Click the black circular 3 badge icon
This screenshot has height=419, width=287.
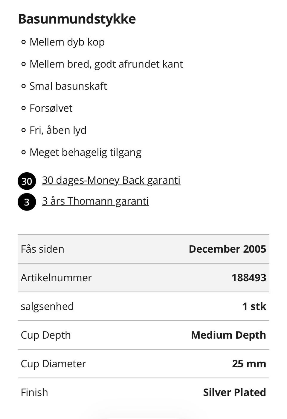27,202
